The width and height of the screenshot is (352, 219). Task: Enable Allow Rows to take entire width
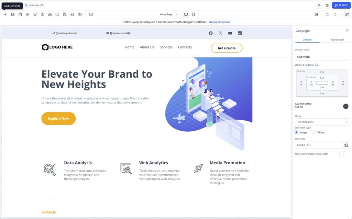pyautogui.click(x=343, y=154)
